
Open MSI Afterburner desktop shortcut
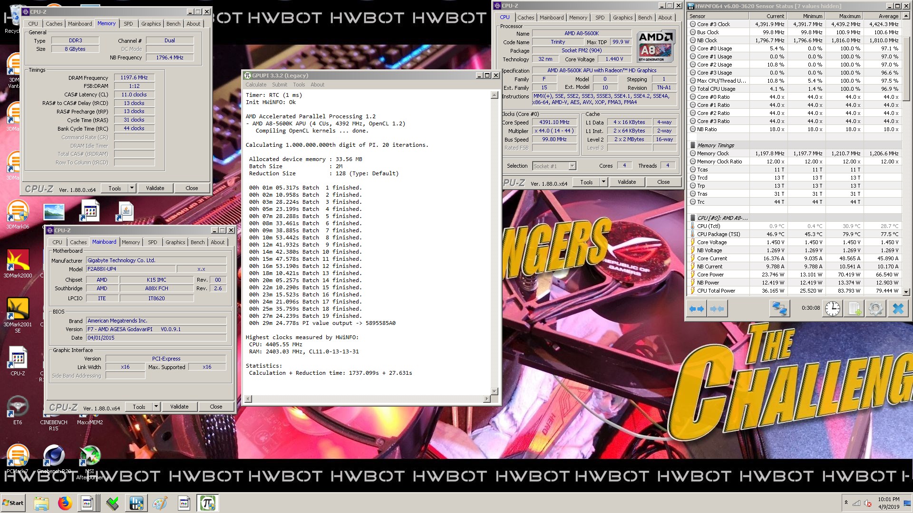click(89, 463)
